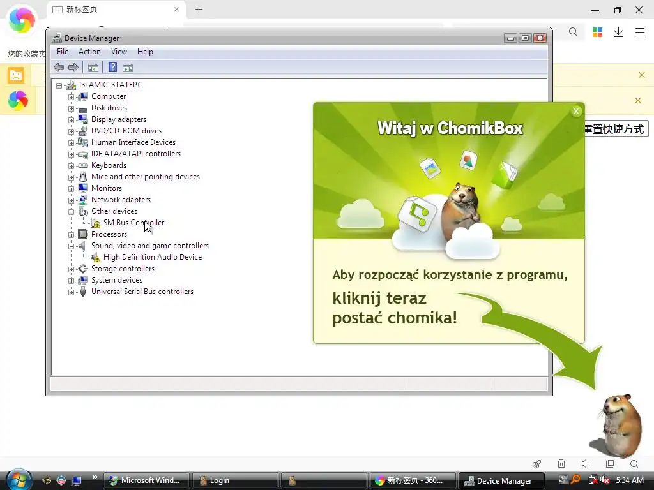This screenshot has width=654, height=490.
Task: Click the magnifier icon in browser bottom bar
Action: point(634,464)
